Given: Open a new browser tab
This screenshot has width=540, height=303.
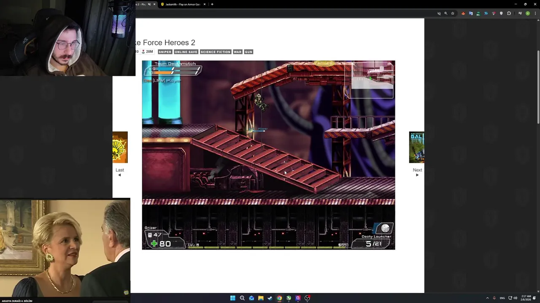Looking at the screenshot, I should 212,4.
